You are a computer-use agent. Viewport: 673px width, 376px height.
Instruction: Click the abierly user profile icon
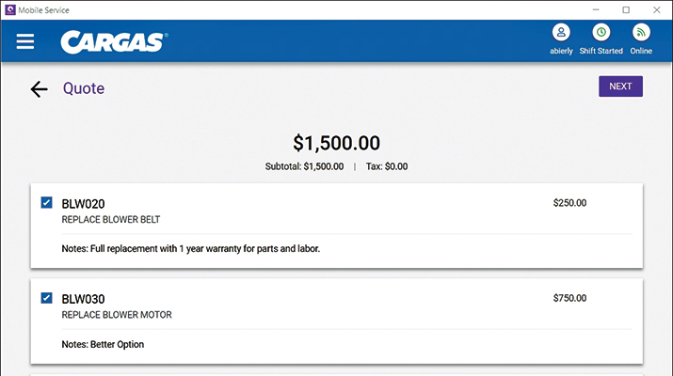pyautogui.click(x=561, y=33)
